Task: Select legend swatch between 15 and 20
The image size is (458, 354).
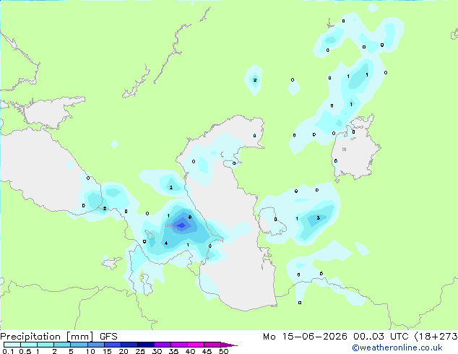Action: 112,345
